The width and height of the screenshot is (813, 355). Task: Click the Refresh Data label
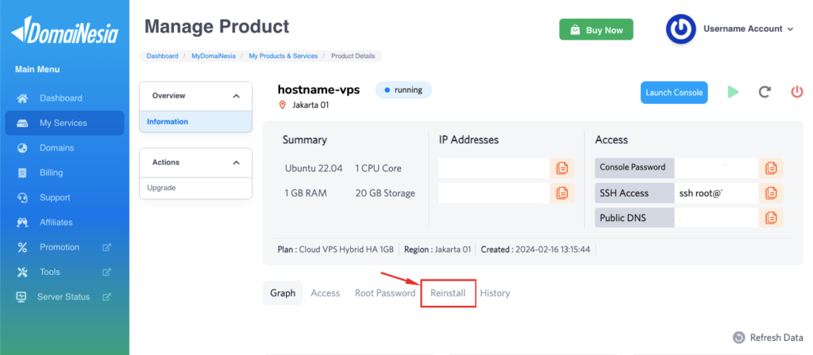776,338
